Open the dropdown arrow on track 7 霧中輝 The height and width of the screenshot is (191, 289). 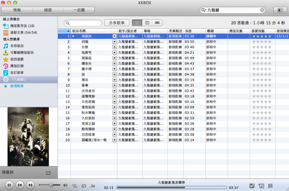[115, 69]
